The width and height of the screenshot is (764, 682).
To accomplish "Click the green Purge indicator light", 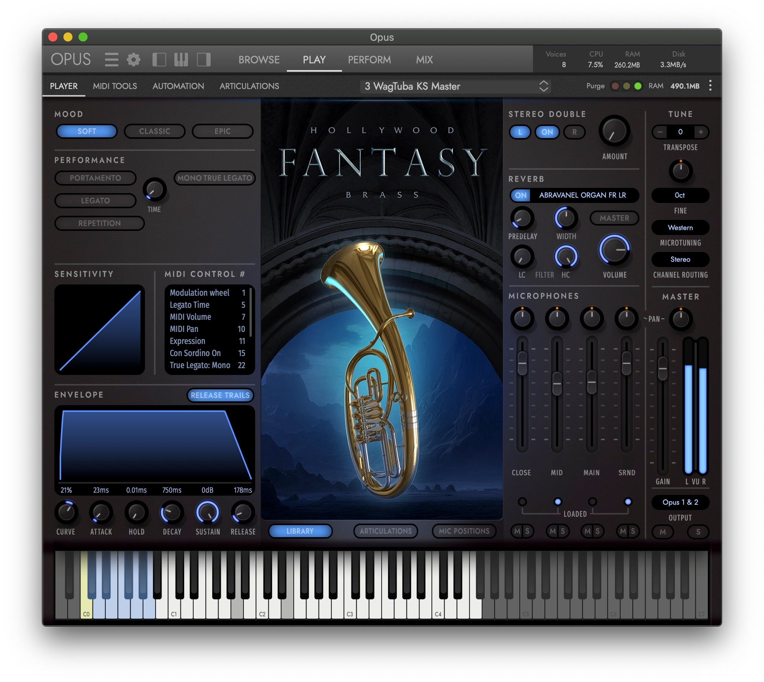I will pyautogui.click(x=638, y=86).
